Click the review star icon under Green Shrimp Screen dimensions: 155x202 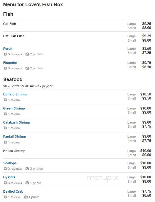pos(5,114)
